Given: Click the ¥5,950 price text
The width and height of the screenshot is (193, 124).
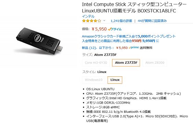Looking at the screenshot, I should point(99,29).
